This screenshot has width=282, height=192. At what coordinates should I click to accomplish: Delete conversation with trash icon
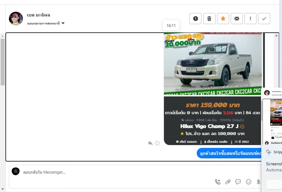[x=209, y=18]
